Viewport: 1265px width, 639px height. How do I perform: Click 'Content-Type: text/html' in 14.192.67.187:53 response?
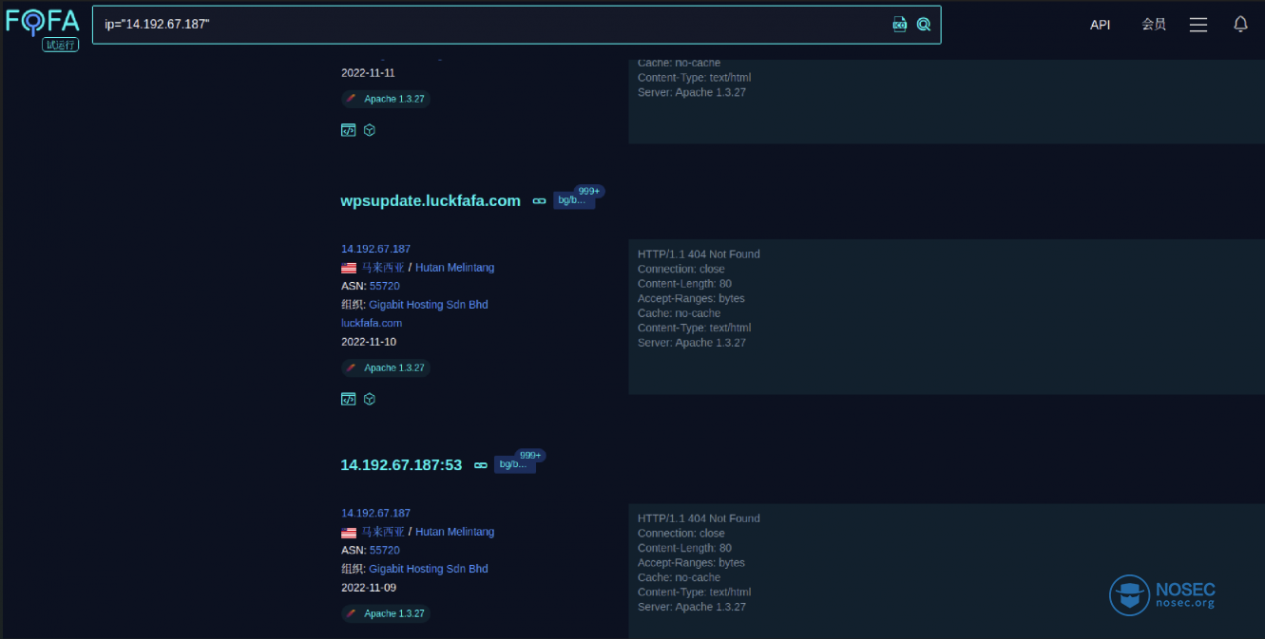pos(694,592)
